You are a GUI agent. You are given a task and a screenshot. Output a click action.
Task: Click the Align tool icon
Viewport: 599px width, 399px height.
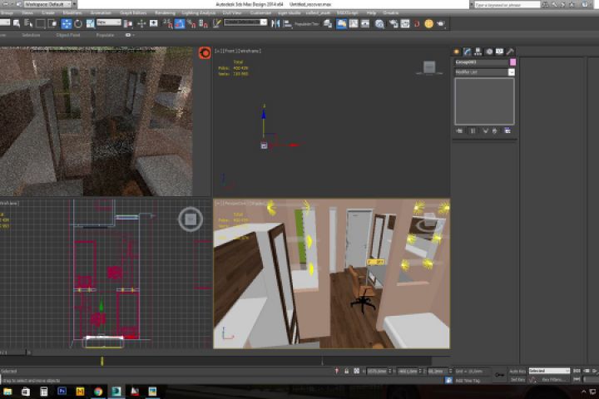(x=287, y=23)
